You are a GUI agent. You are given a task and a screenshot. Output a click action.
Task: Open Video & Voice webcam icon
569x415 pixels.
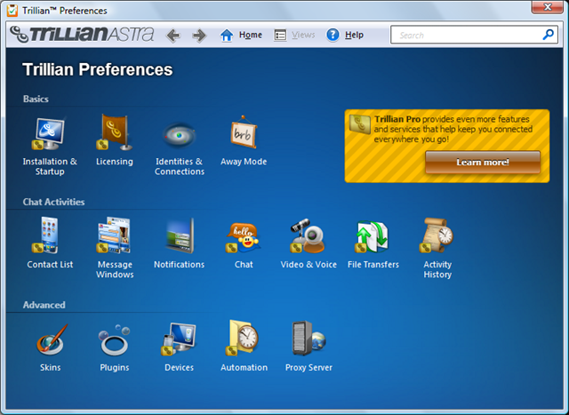[x=308, y=235]
